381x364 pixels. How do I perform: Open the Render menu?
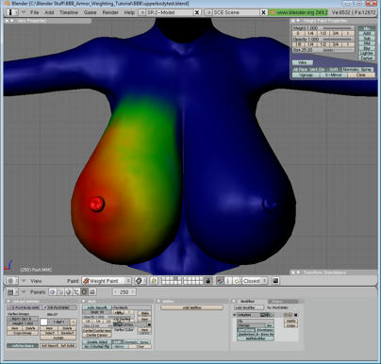click(110, 12)
